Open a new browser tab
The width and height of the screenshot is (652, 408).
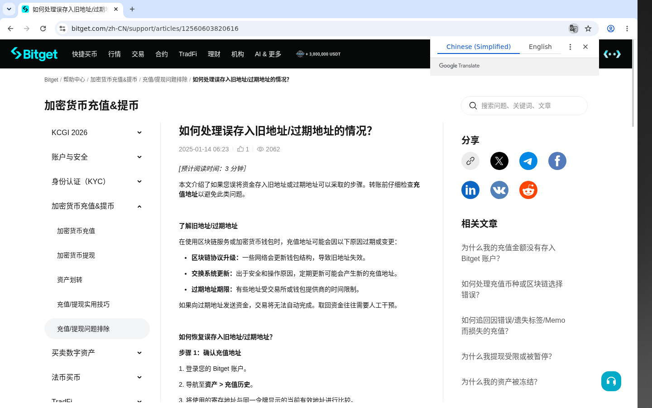(x=132, y=9)
